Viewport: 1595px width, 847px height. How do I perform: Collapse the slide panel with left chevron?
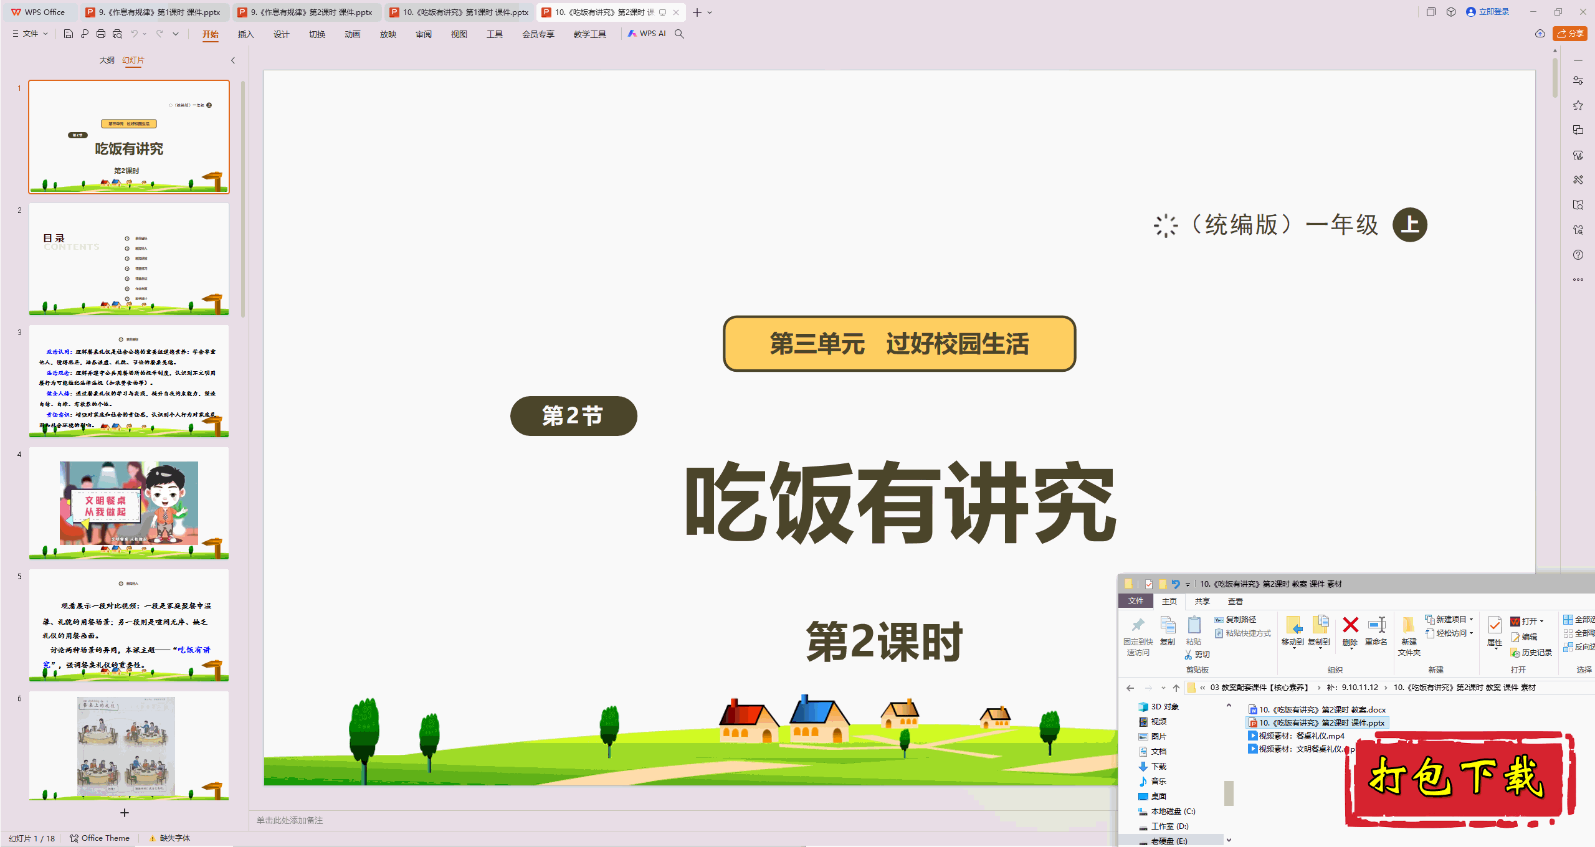[233, 60]
